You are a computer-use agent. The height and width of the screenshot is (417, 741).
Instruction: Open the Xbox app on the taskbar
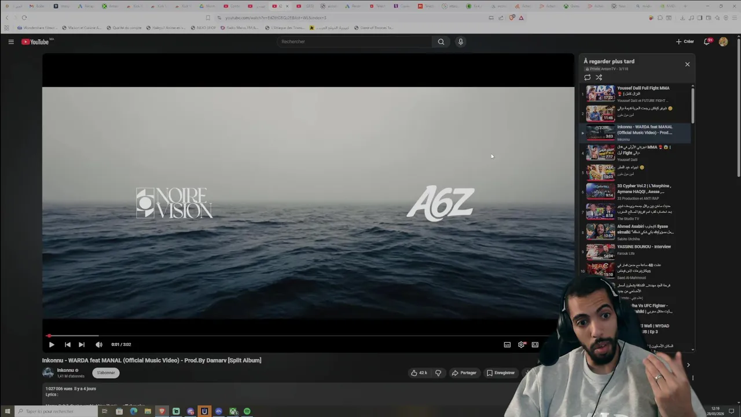233,411
